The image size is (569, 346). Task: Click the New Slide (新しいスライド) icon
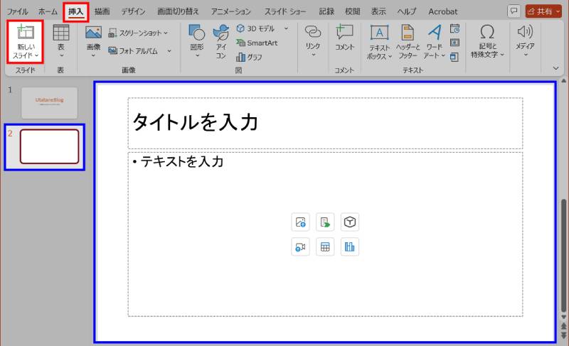click(x=26, y=32)
